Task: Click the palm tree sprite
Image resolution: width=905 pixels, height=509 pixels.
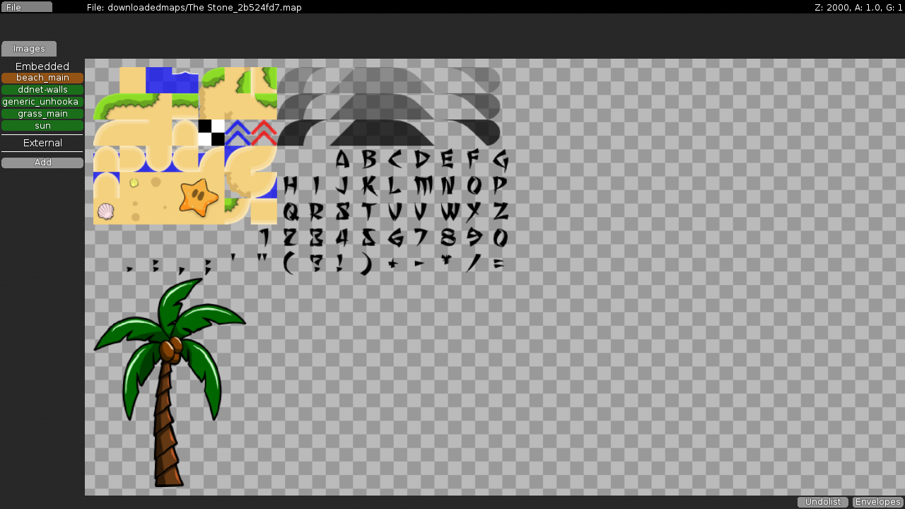Action: pos(168,375)
